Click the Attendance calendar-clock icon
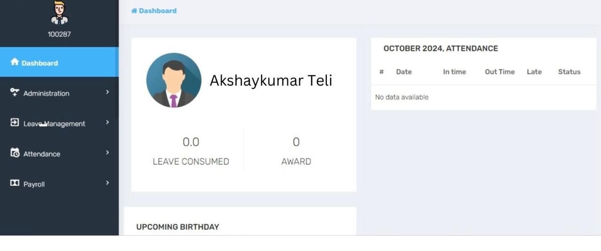The width and height of the screenshot is (601, 251). [15, 153]
